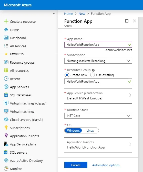Click the Azure Active Directory diamond icon

pos(6,160)
